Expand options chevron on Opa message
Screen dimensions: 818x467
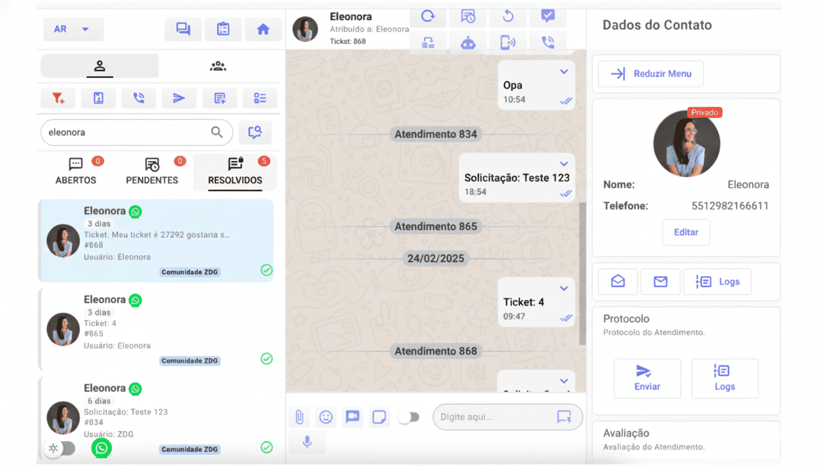point(564,72)
